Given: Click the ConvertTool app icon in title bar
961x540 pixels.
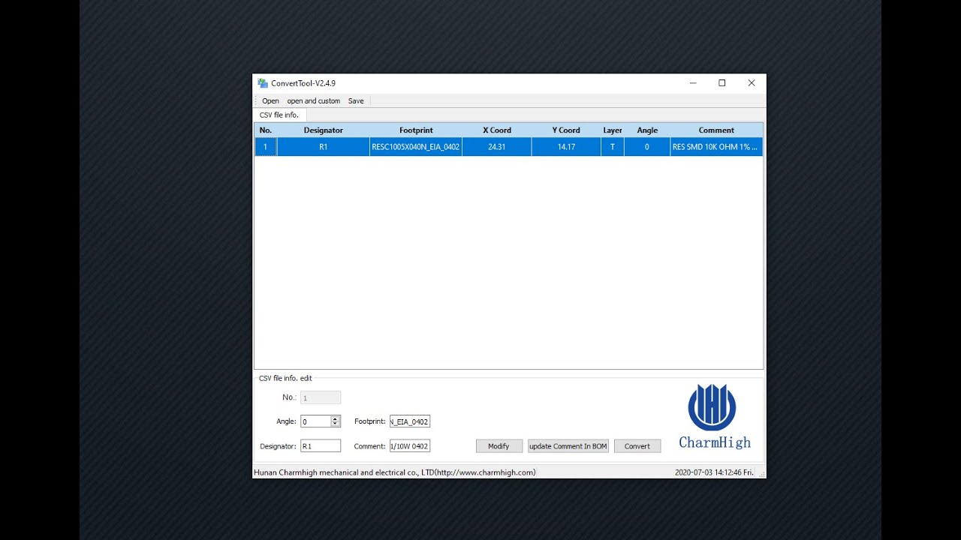Looking at the screenshot, I should [x=263, y=83].
